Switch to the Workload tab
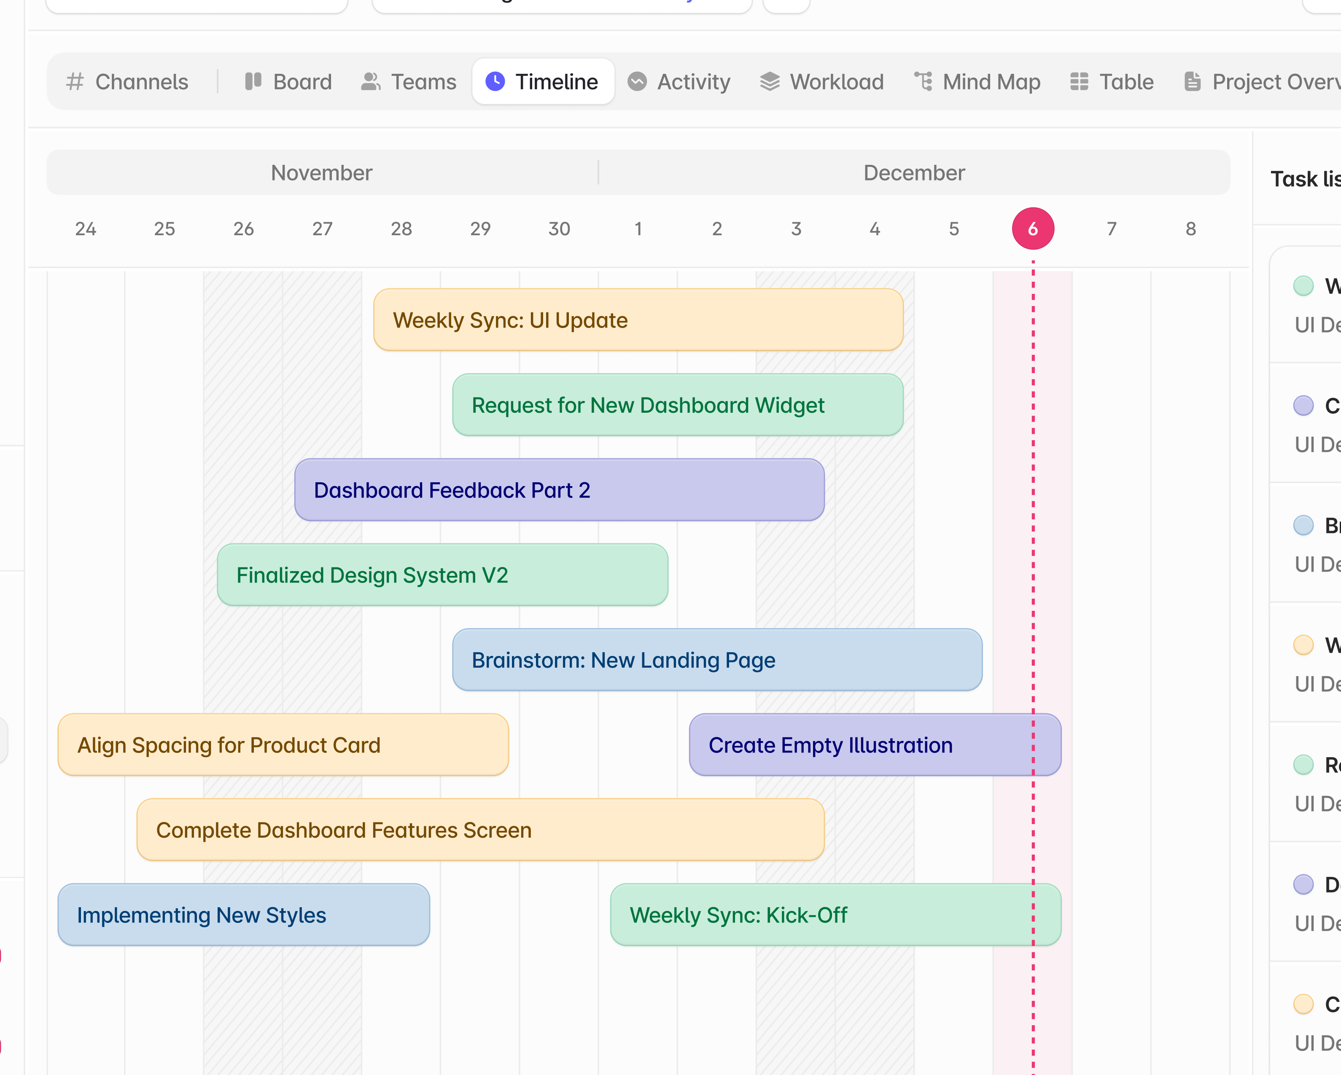 [822, 81]
